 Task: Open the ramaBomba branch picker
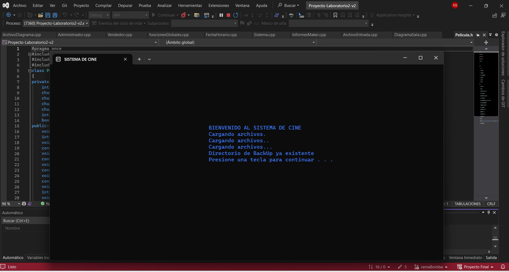(431, 267)
